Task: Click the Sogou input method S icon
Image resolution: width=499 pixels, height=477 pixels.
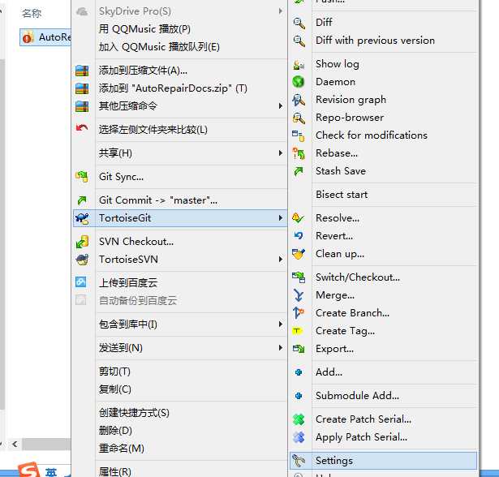Action: click(x=29, y=470)
